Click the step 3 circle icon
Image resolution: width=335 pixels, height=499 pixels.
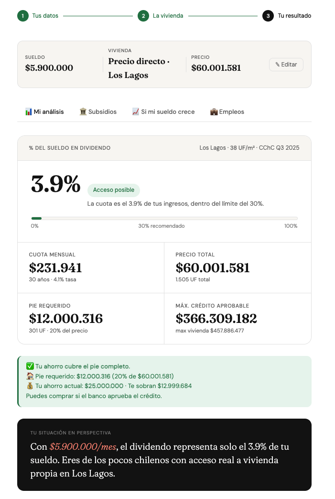[x=268, y=16]
